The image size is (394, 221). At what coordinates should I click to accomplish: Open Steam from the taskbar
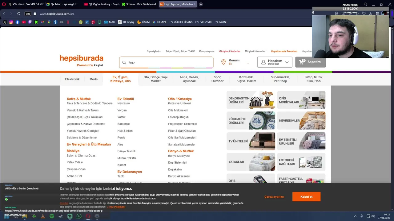click(x=61, y=216)
